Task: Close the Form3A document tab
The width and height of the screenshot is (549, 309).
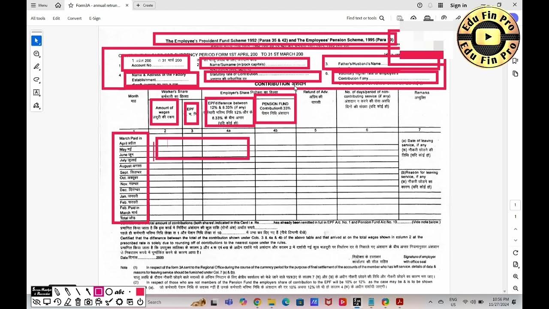Action: tap(127, 5)
